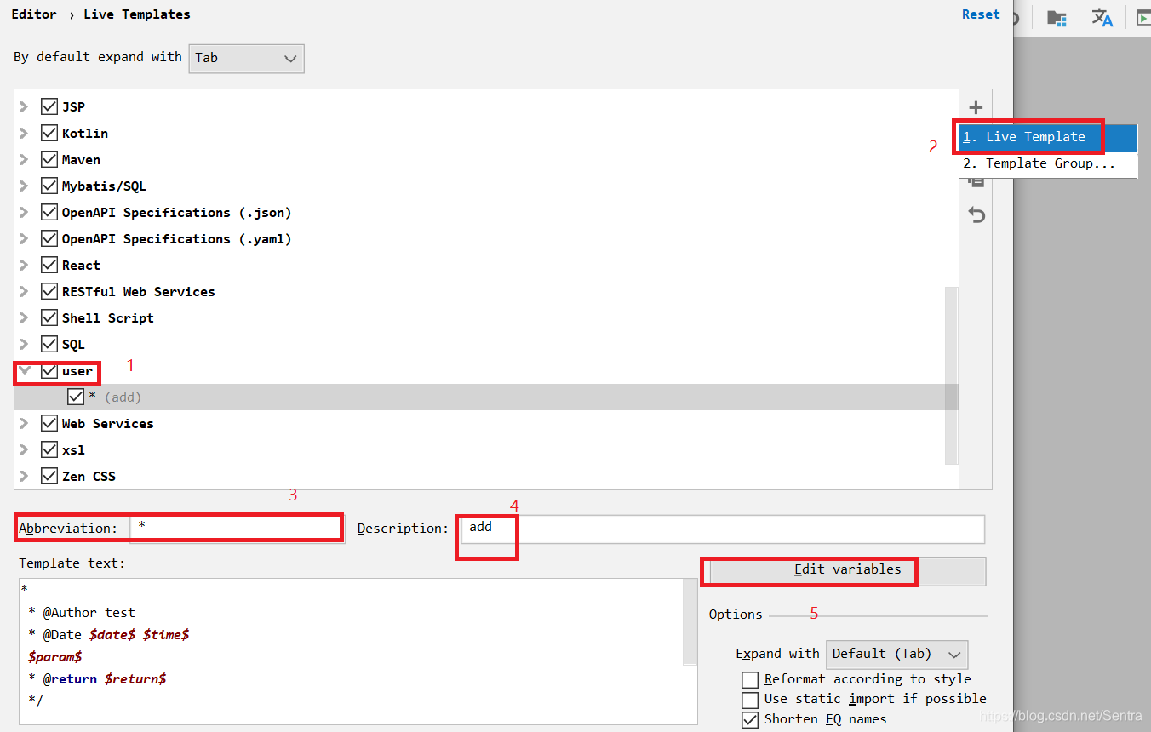Click the $param$ variable in template text
Screen dimensions: 1151x732
tap(54, 657)
